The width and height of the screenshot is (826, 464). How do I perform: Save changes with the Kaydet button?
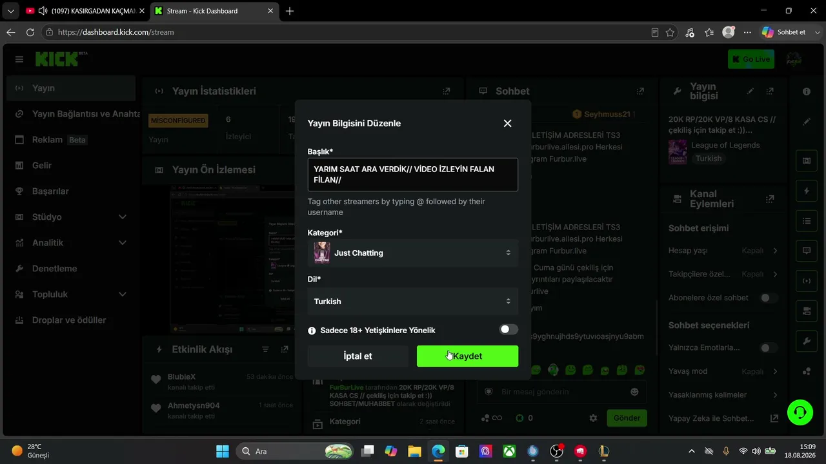(467, 356)
